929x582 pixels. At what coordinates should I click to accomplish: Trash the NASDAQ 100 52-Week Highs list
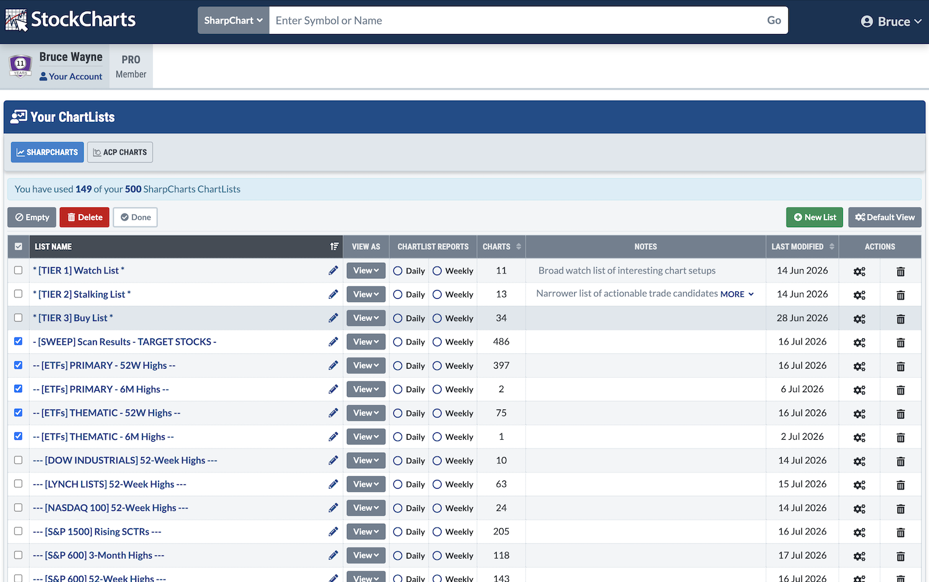coord(901,508)
